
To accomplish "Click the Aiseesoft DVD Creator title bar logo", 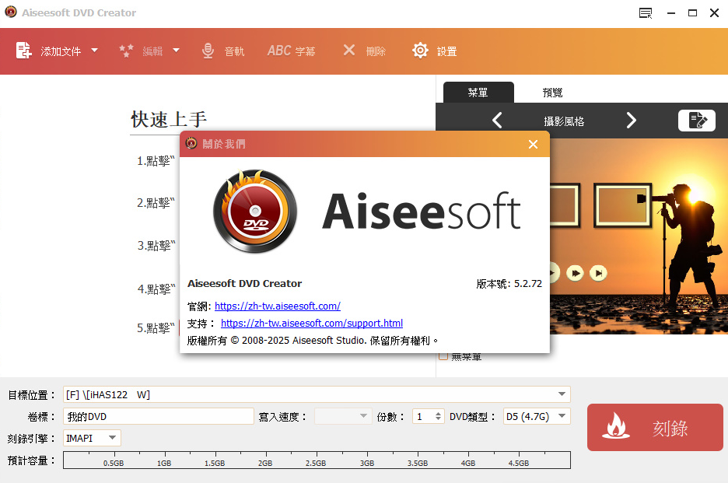I will (x=11, y=12).
